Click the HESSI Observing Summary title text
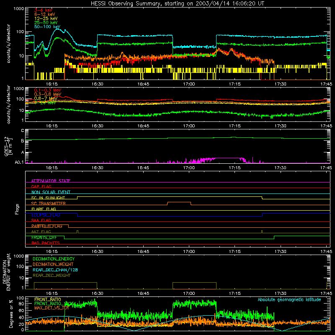This screenshot has height=335, width=335. tap(177, 3)
